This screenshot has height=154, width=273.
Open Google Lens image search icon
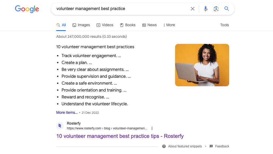click(216, 9)
